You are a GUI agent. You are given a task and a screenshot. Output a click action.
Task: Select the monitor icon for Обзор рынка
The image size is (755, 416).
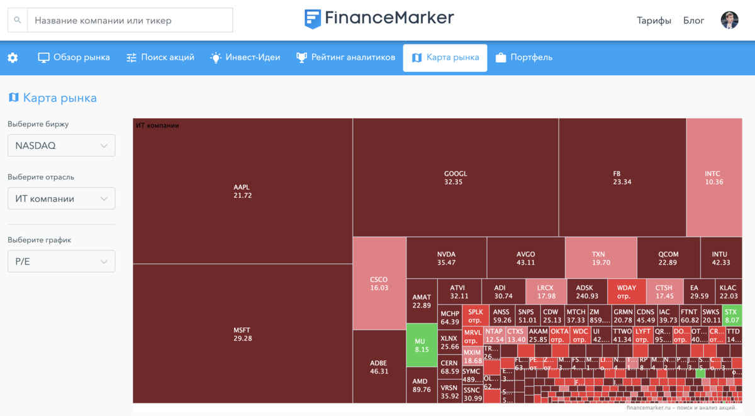tap(43, 57)
